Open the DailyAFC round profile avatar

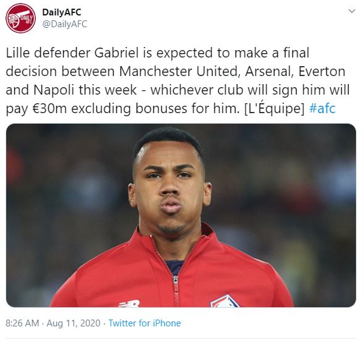pyautogui.click(x=20, y=19)
